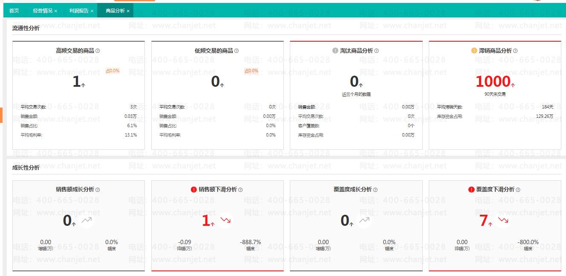Click the 0.03万 sales amount value
566x276 pixels.
[130, 117]
